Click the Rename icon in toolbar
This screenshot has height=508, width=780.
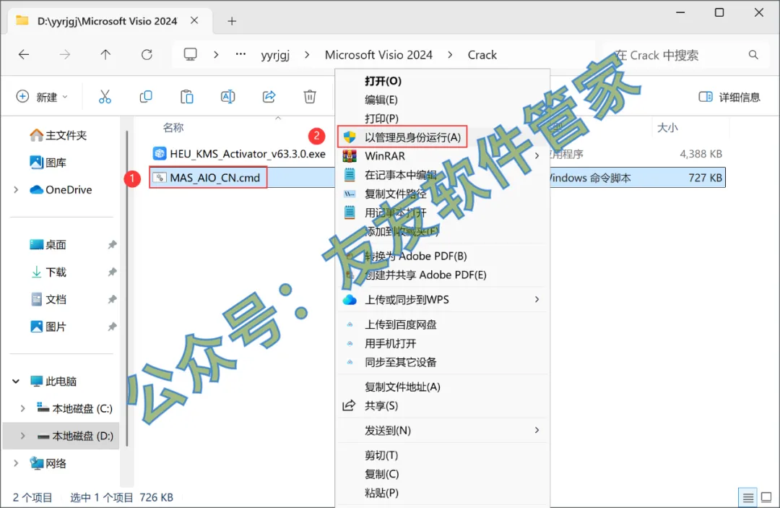(x=227, y=97)
